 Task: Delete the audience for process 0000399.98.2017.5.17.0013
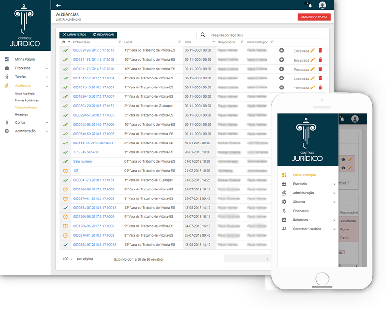pyautogui.click(x=320, y=50)
